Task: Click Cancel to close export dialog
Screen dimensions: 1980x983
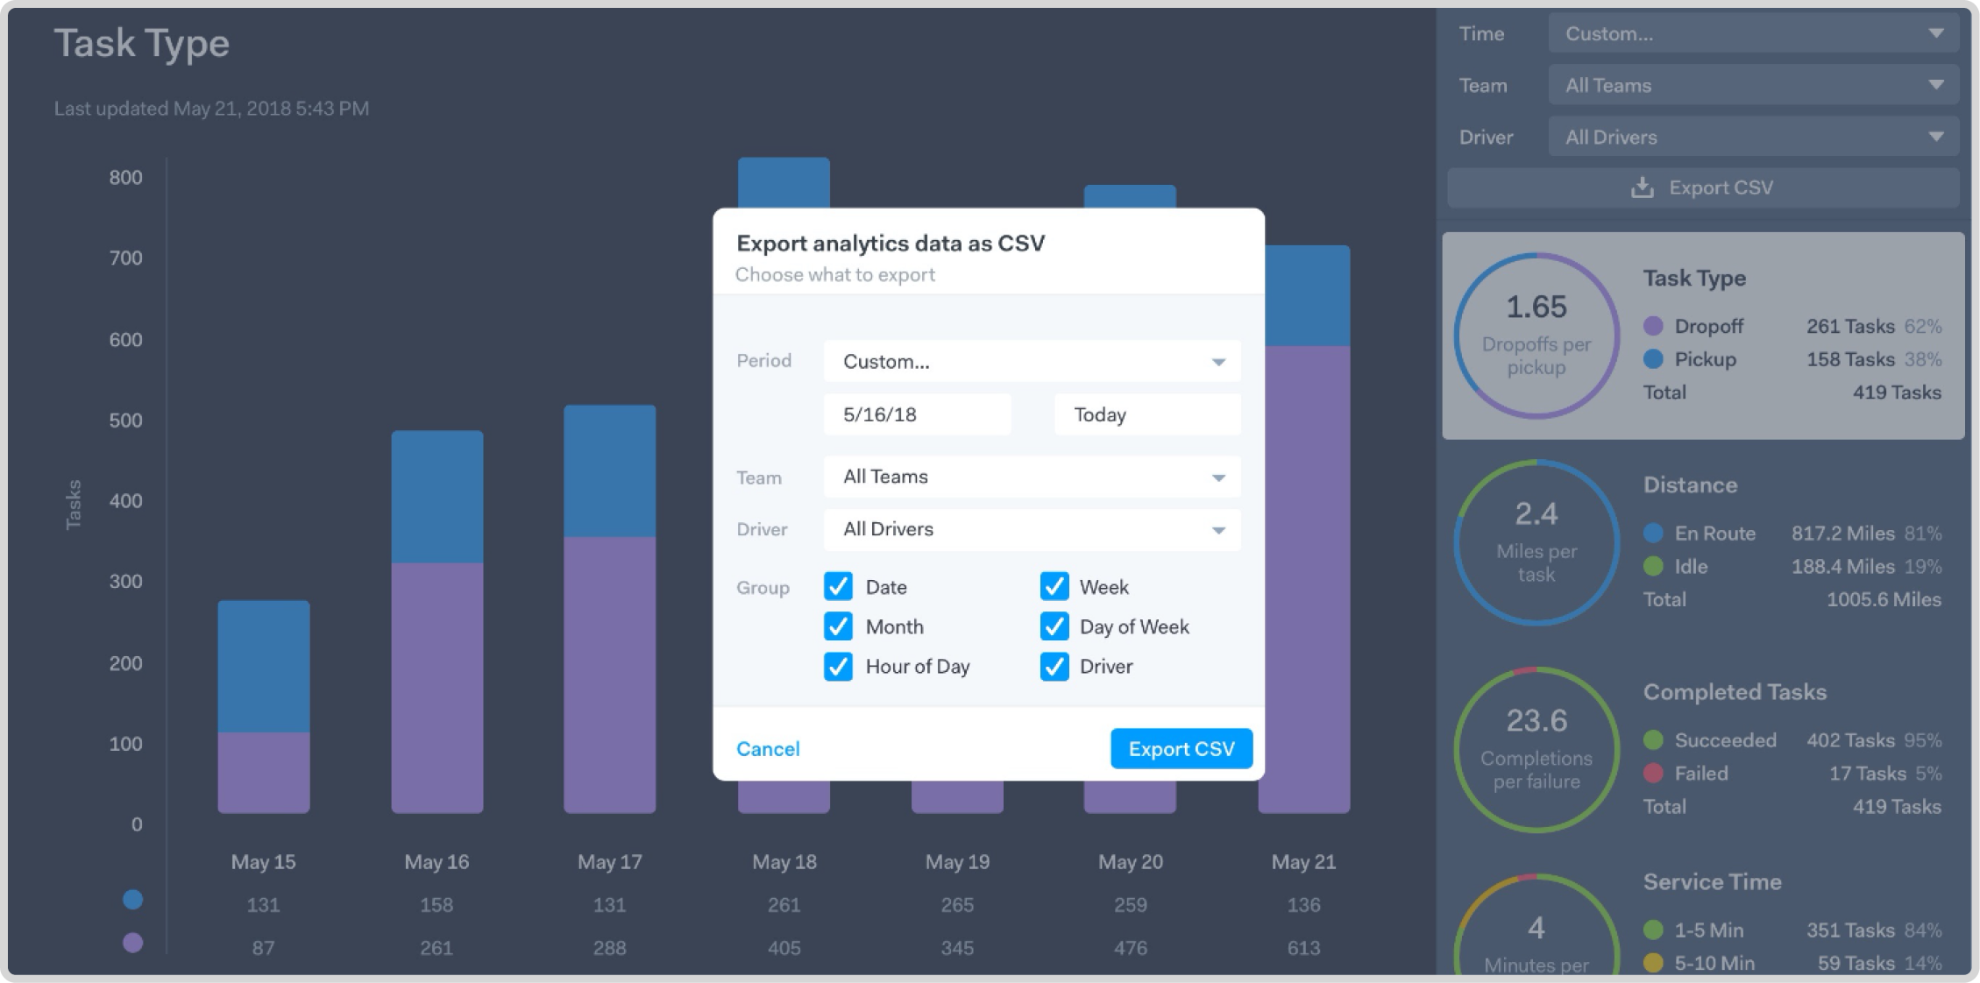Action: point(768,748)
